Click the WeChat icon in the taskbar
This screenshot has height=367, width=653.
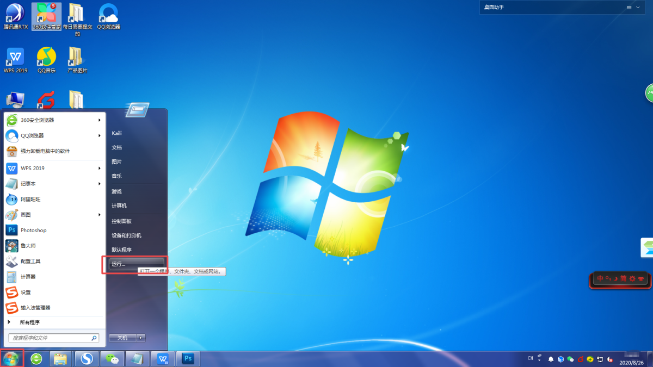point(113,359)
